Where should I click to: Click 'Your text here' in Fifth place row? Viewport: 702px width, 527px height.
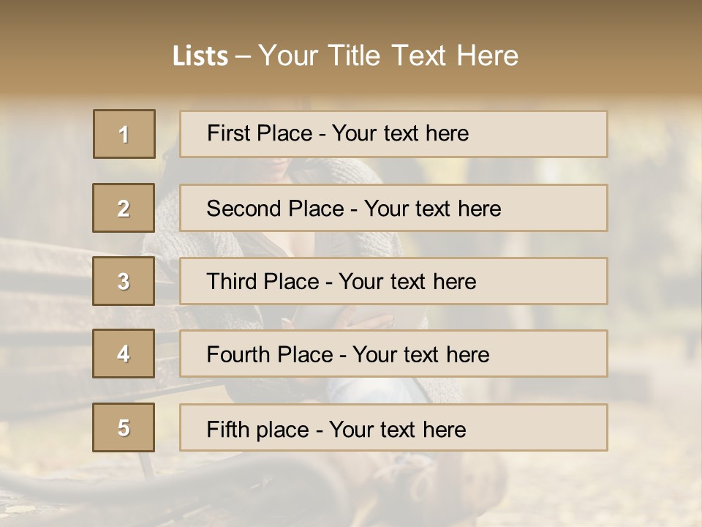[x=397, y=429]
